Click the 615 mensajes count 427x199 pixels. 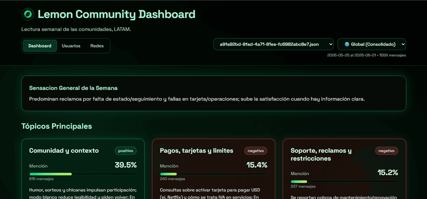41,179
